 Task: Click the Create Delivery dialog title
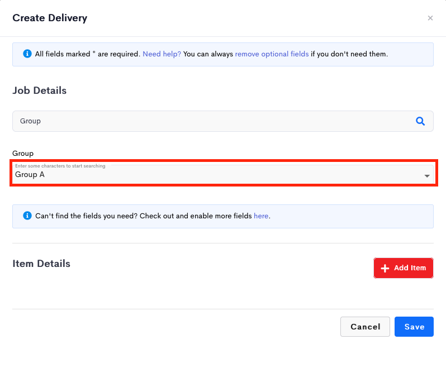[50, 18]
